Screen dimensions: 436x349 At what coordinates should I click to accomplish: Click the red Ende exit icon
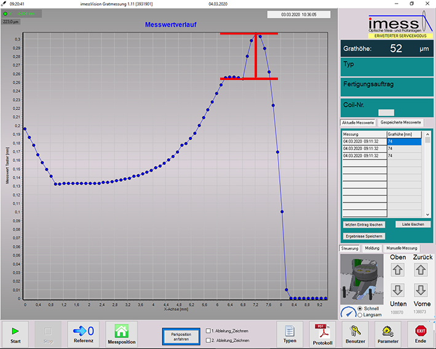pyautogui.click(x=420, y=331)
